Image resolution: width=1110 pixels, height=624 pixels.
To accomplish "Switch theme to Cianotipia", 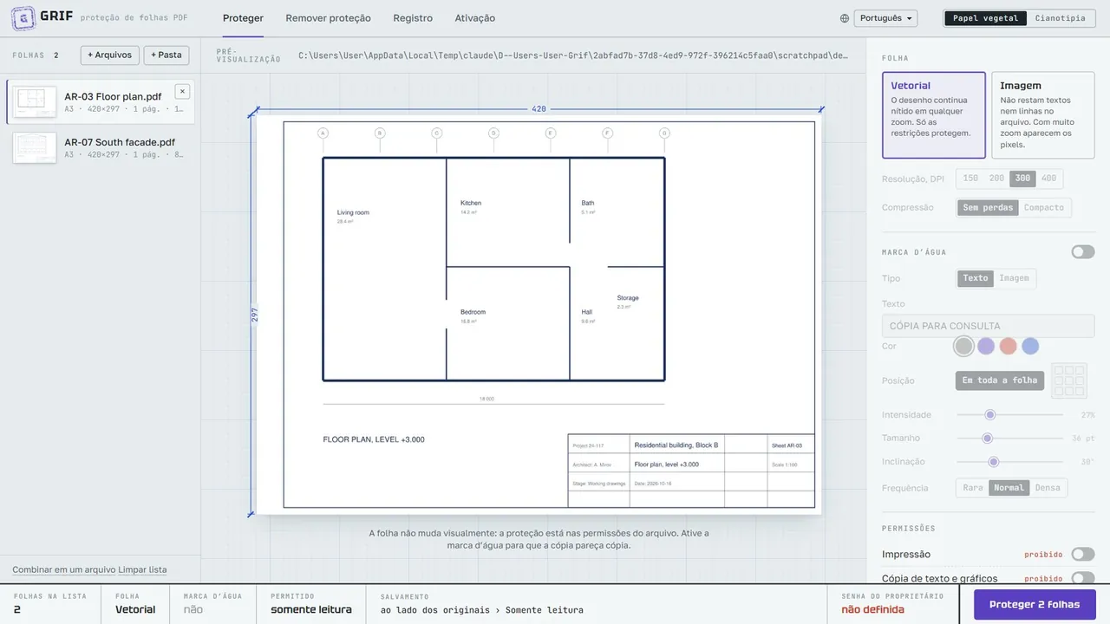I will point(1060,18).
